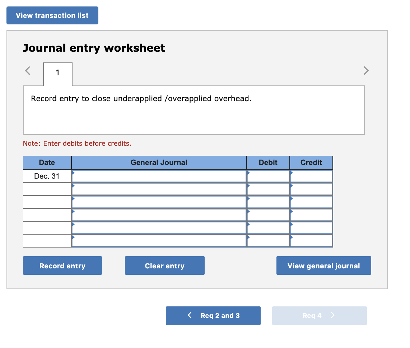Viewport: 410px width, 348px height.
Task: Click the disabled Req 4 button
Action: (x=319, y=316)
